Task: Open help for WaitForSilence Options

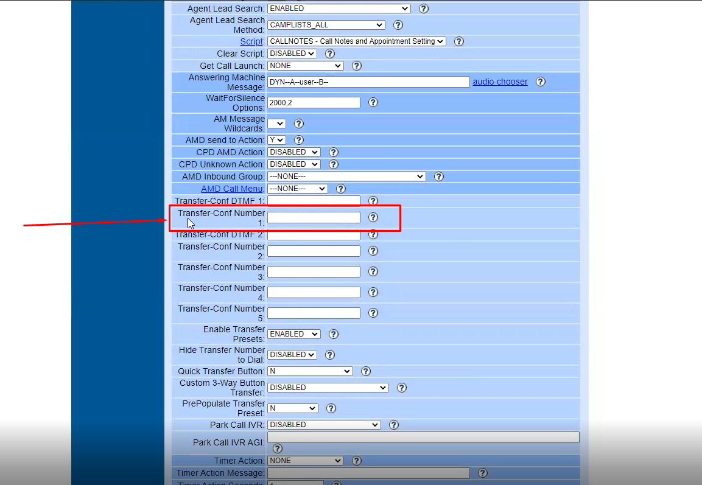Action: [373, 102]
